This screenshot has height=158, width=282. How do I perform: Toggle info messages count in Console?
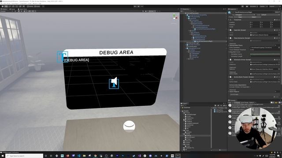(272, 103)
